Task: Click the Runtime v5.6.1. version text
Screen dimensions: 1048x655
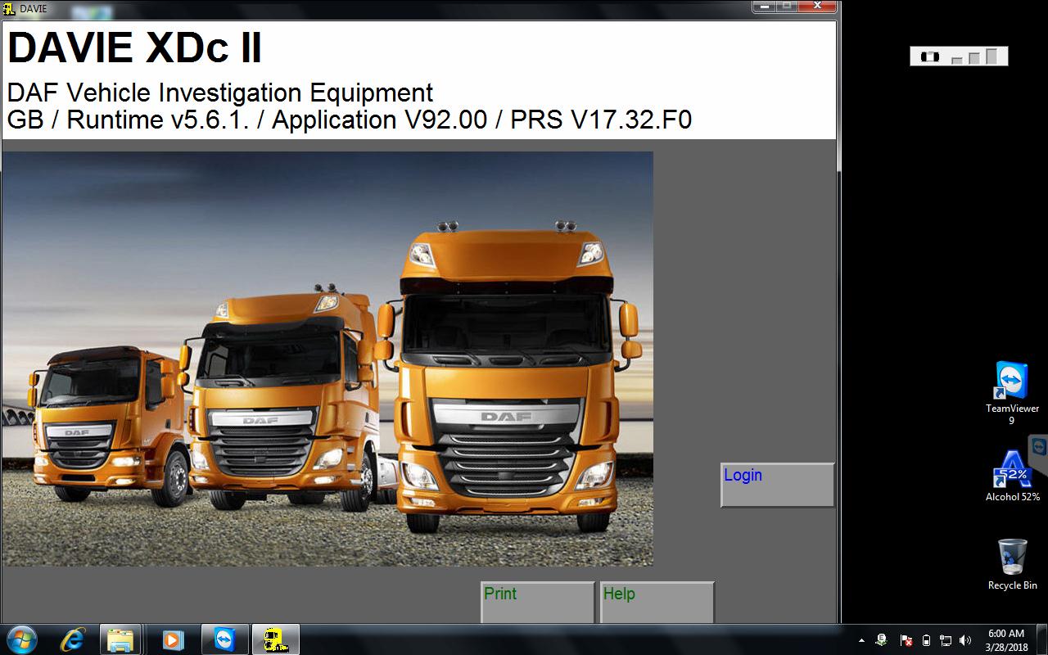Action: [x=157, y=120]
